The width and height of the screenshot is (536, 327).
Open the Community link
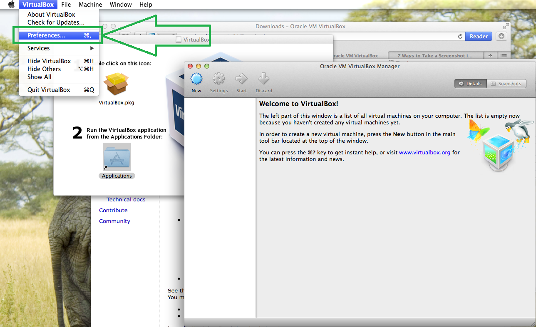tap(114, 221)
